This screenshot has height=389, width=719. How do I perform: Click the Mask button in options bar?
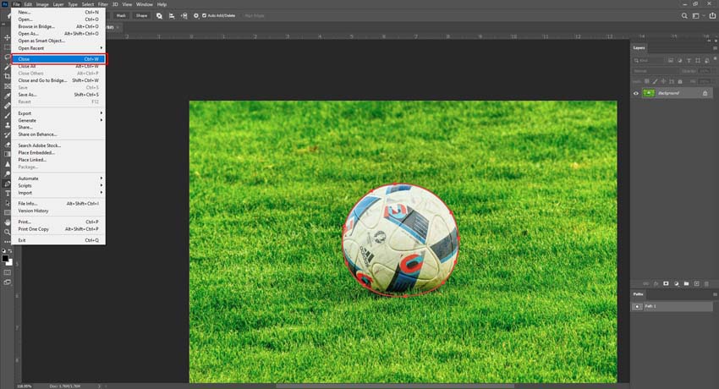(x=121, y=15)
